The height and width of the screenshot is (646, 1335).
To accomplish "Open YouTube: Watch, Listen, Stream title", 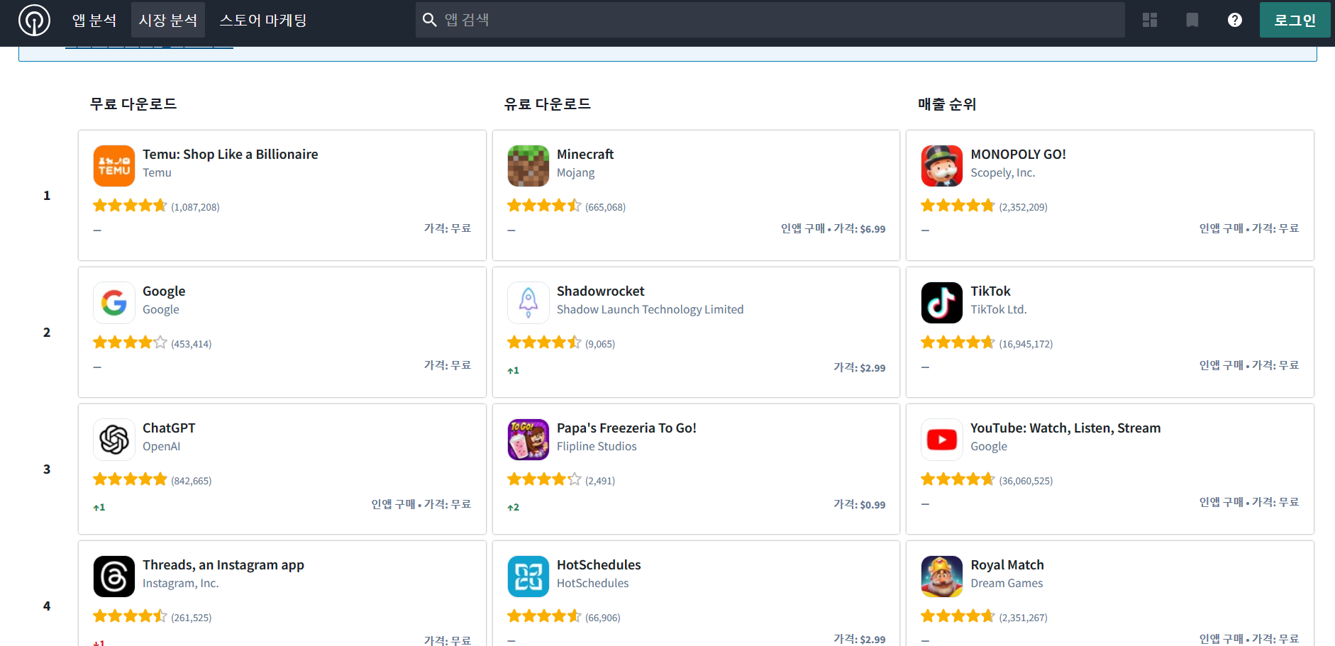I will pos(1065,428).
